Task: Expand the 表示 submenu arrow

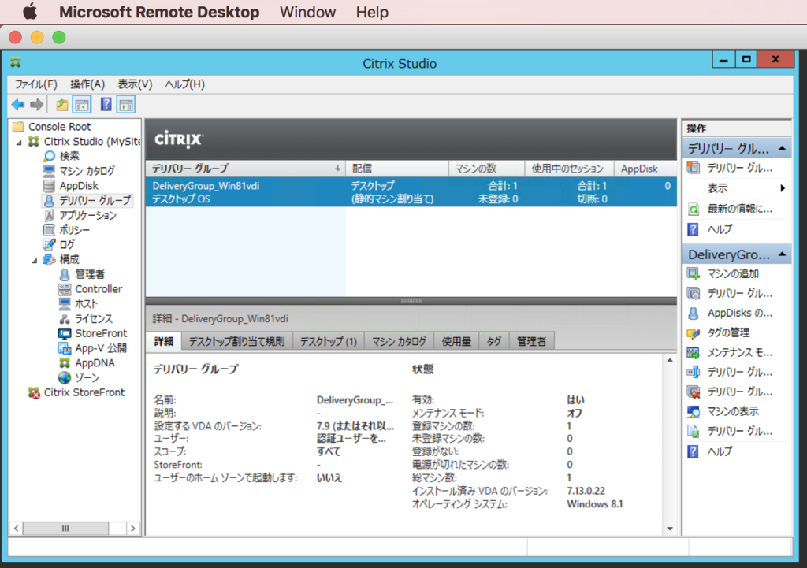Action: coord(783,188)
